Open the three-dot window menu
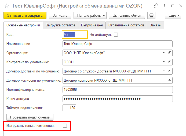This screenshot has height=136, width=186. (164, 6)
